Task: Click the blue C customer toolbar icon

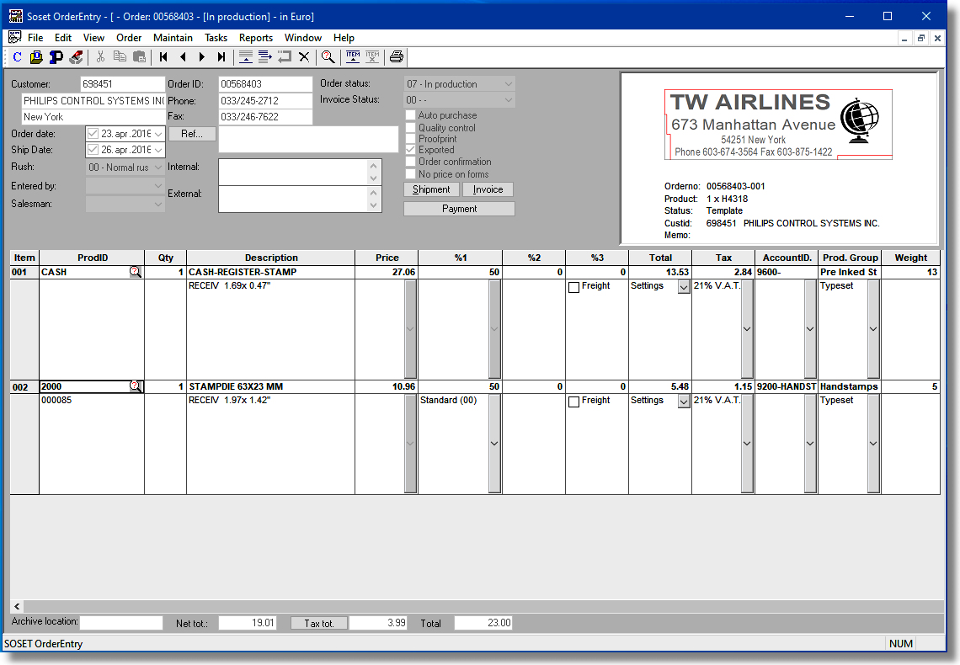Action: (x=18, y=57)
